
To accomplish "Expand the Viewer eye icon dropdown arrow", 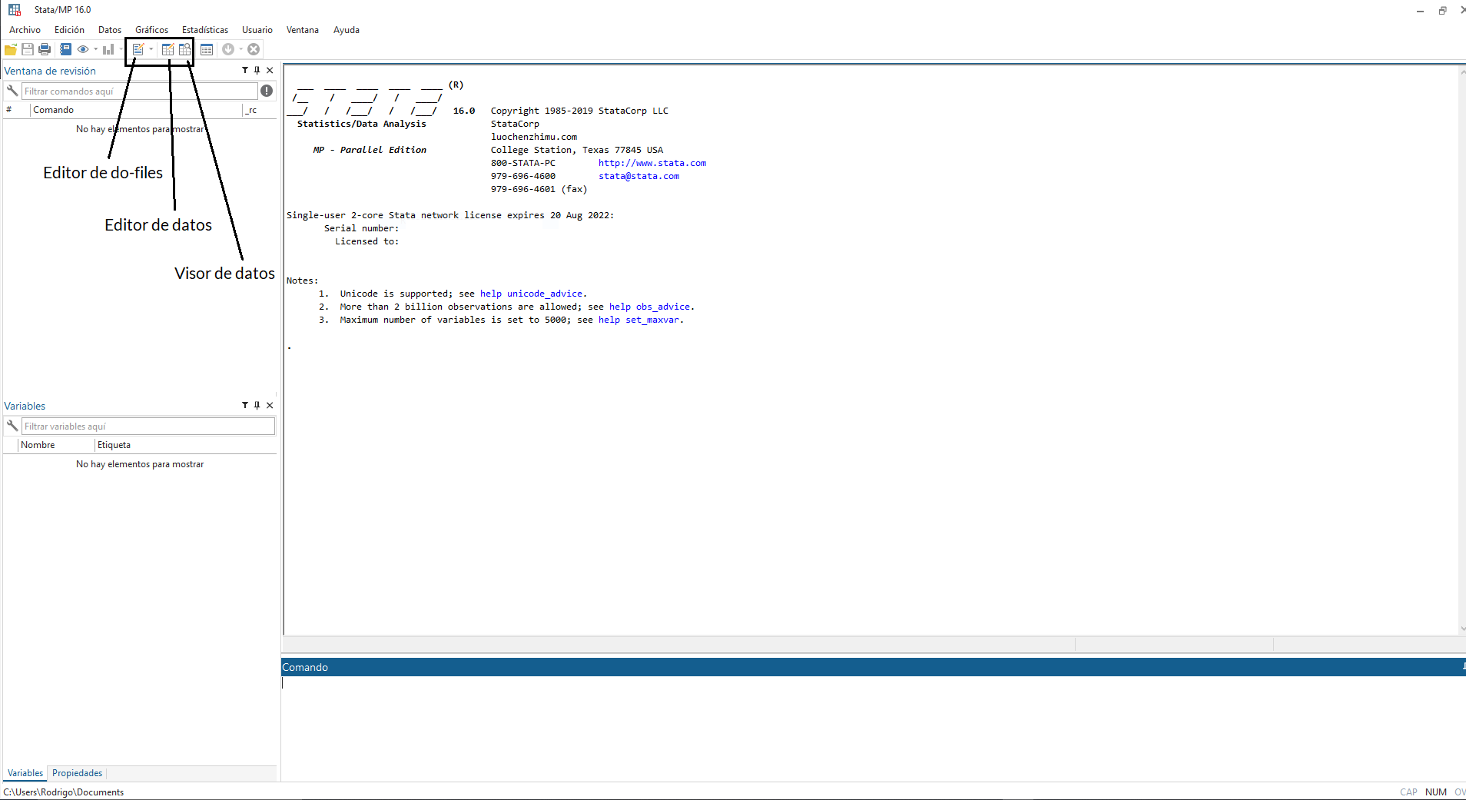I will click(96, 49).
